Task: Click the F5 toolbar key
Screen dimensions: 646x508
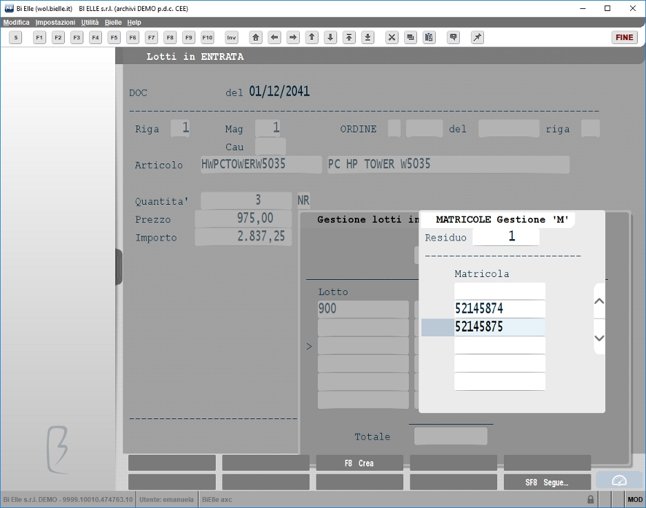Action: click(x=114, y=37)
